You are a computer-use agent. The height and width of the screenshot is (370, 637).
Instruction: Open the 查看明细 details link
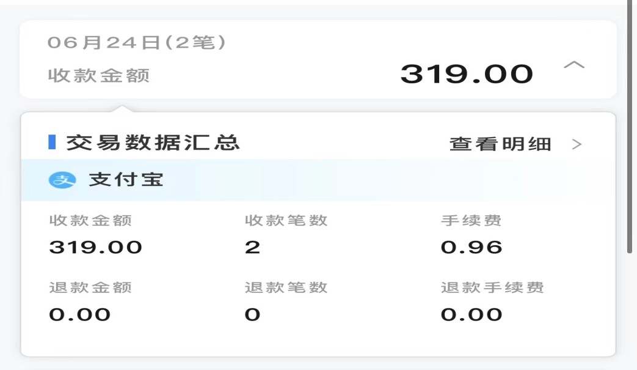[500, 144]
